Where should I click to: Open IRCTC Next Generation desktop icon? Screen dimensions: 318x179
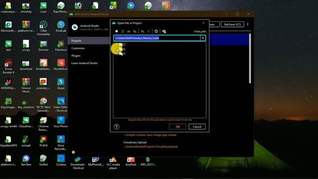click(x=43, y=105)
